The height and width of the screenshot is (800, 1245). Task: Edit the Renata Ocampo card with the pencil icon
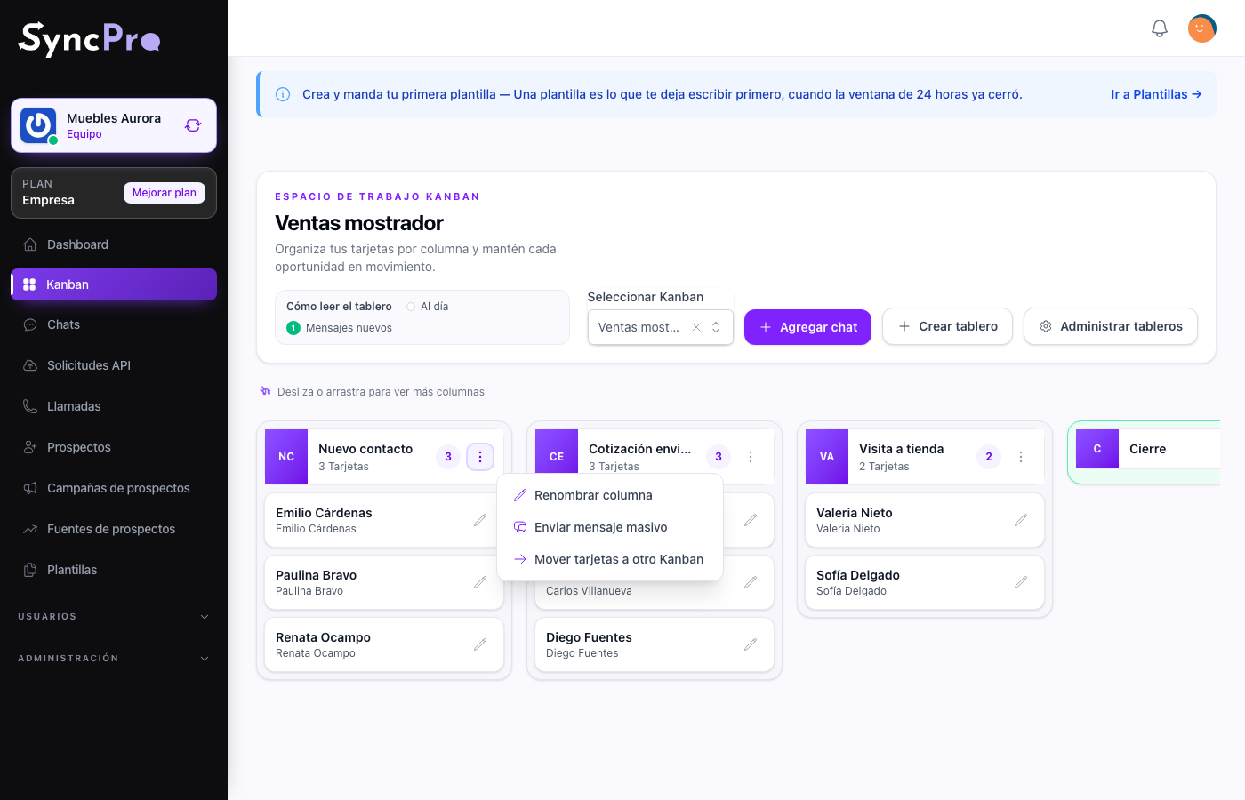tap(480, 644)
